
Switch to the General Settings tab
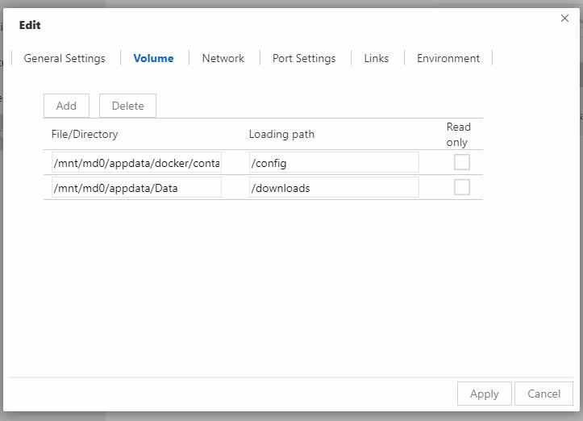pos(65,58)
